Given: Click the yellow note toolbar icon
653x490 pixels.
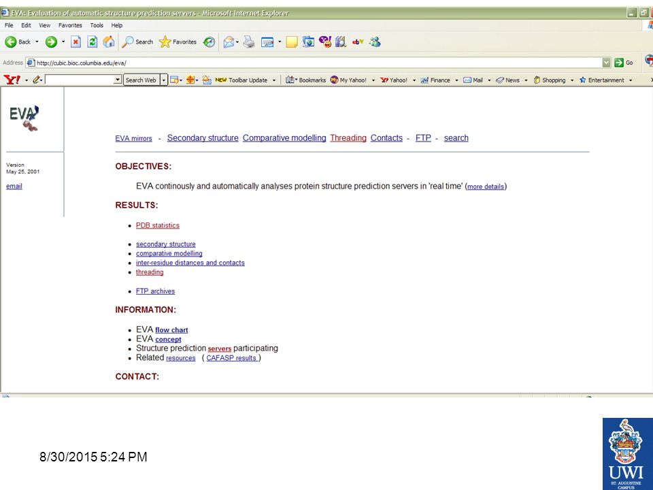Looking at the screenshot, I should pyautogui.click(x=292, y=42).
